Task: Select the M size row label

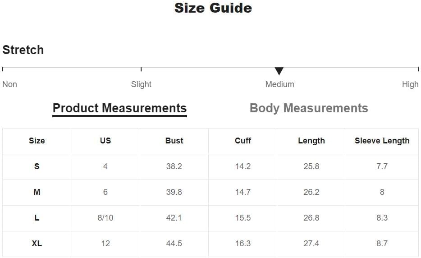Action: point(37,192)
